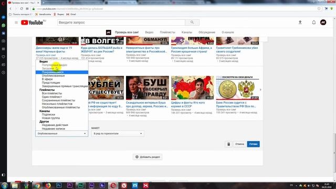Open Chrome from the taskbar

(x=37, y=185)
